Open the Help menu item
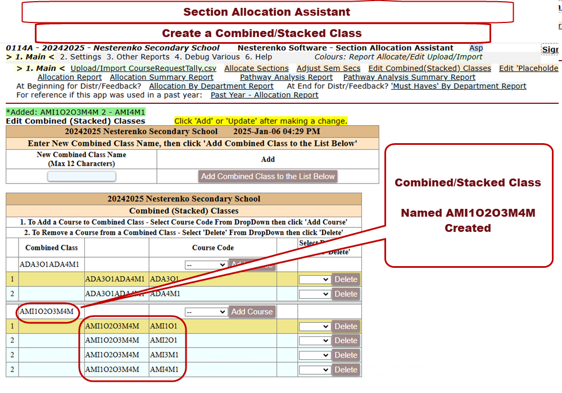 259,57
